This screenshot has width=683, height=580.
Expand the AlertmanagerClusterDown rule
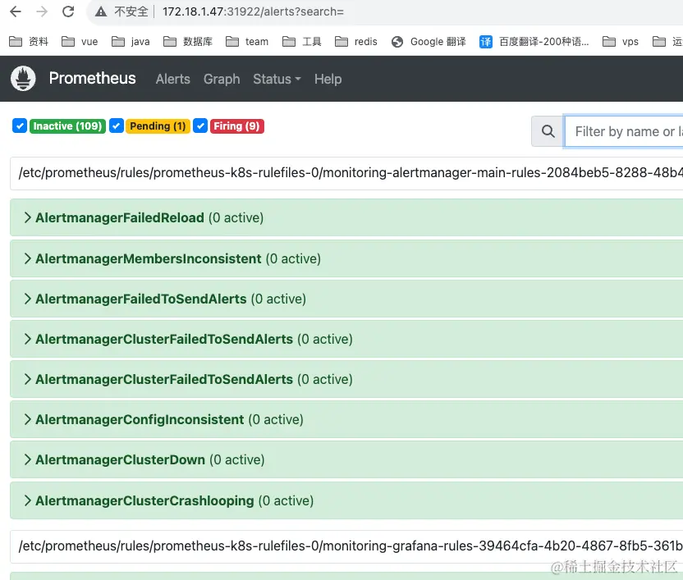(346, 459)
